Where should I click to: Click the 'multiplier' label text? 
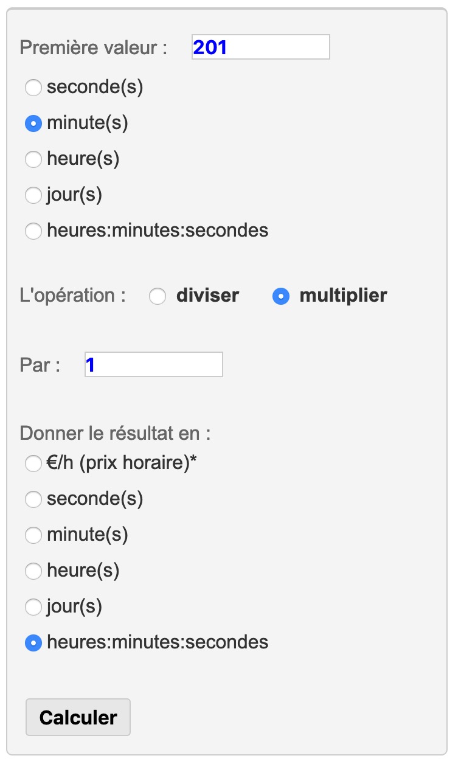(343, 296)
